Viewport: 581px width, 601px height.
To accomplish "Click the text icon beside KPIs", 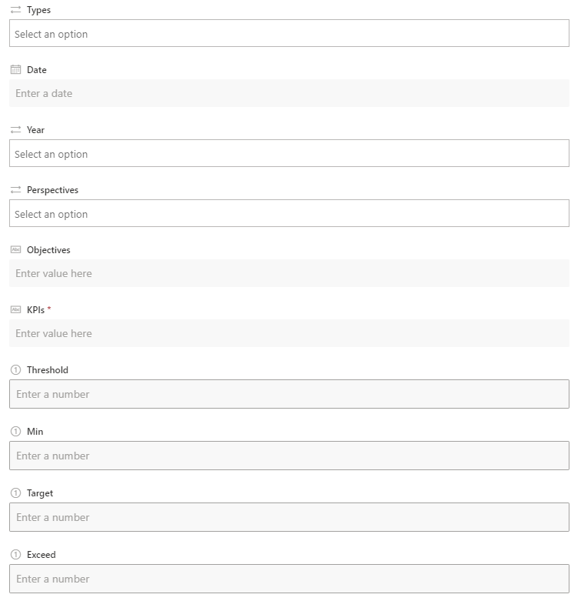I will (15, 310).
